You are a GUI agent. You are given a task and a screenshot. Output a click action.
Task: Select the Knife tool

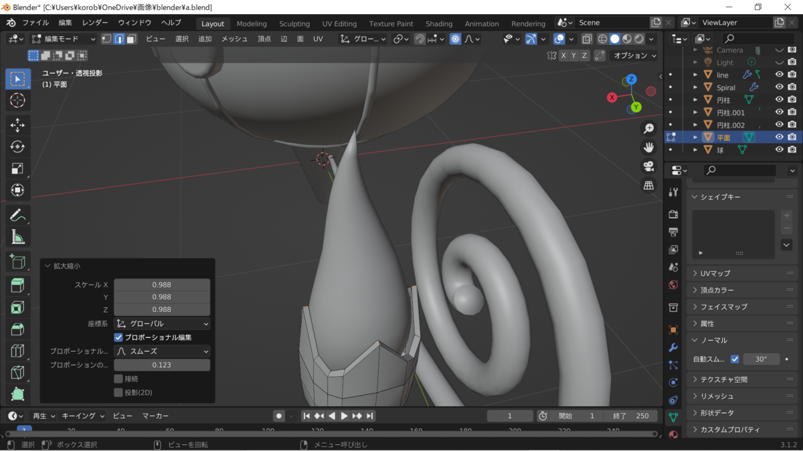pos(18,373)
